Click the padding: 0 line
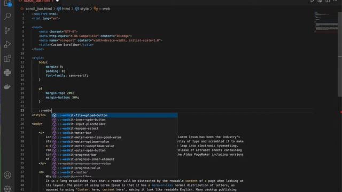 coord(56,71)
